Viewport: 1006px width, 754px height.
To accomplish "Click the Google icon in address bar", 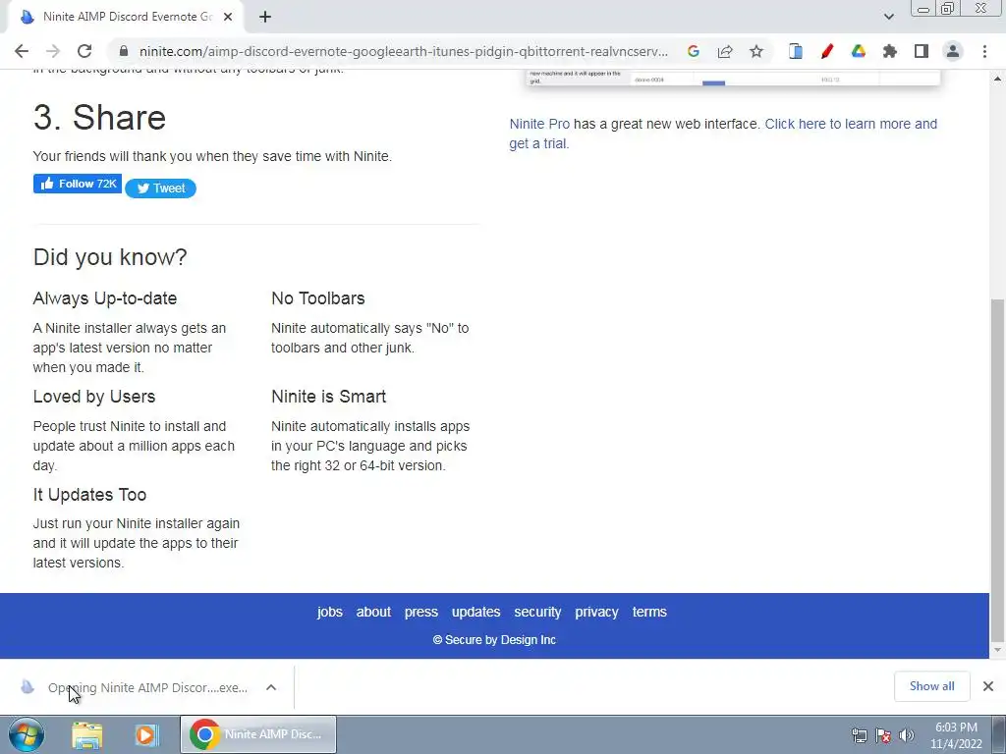I will [693, 51].
